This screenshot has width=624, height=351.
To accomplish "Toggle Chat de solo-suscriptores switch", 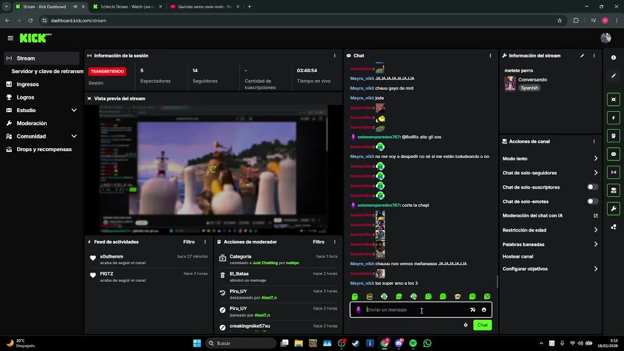I will coord(592,187).
